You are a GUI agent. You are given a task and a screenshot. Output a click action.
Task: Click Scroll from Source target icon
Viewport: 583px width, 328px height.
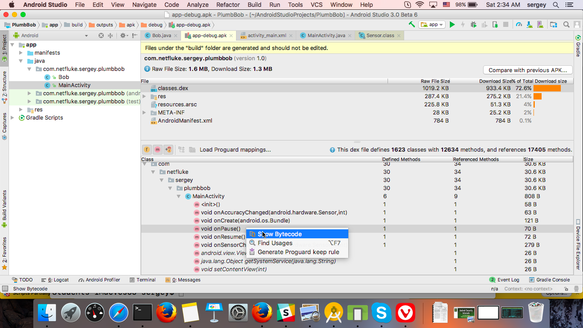(x=101, y=35)
